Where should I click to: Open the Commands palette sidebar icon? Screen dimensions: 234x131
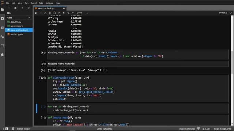[x=3, y=28]
